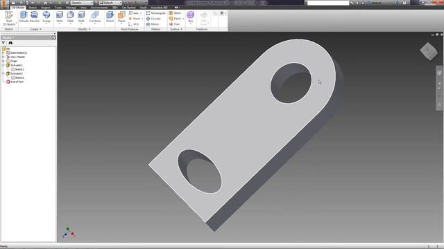Screen dimensions: 444x249
Task: Open the Manage ribbon tab
Action: [x=71, y=8]
